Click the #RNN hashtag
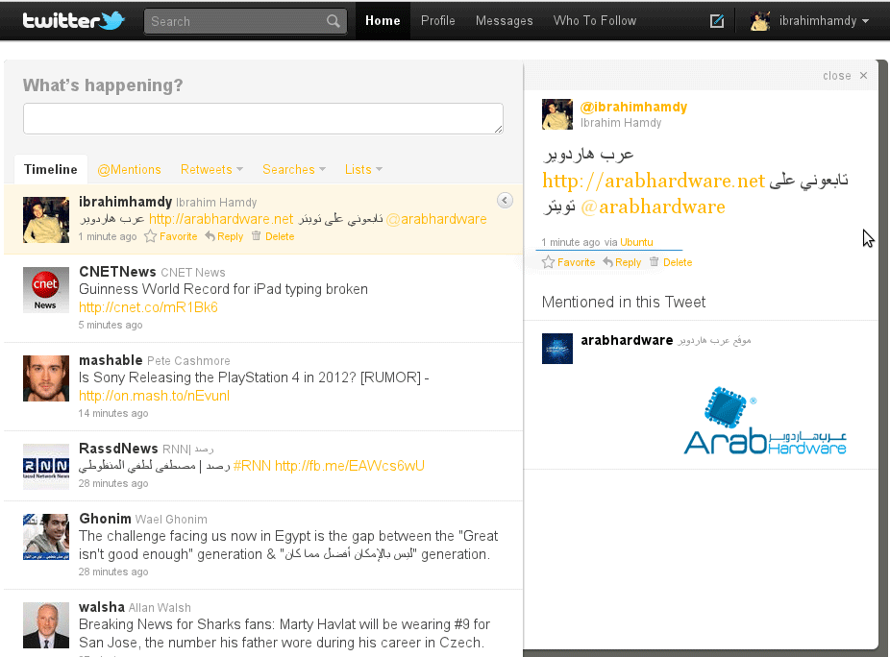Image resolution: width=890 pixels, height=657 pixels. 252,466
